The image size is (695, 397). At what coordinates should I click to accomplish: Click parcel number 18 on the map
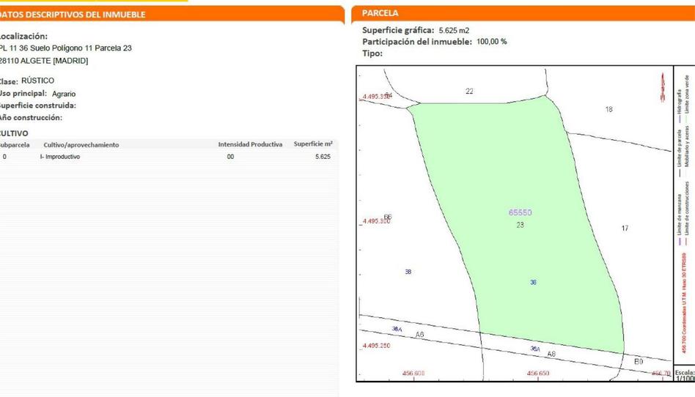pyautogui.click(x=609, y=109)
